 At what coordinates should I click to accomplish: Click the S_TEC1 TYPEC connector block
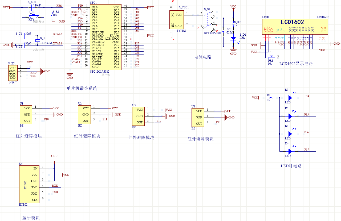(176, 20)
